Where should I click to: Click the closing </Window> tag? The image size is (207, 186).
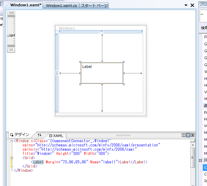click(x=24, y=171)
